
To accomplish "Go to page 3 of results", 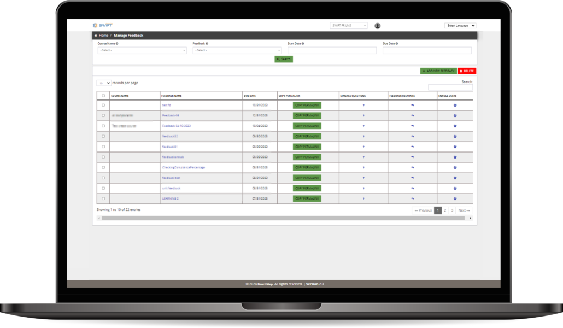I will 452,210.
